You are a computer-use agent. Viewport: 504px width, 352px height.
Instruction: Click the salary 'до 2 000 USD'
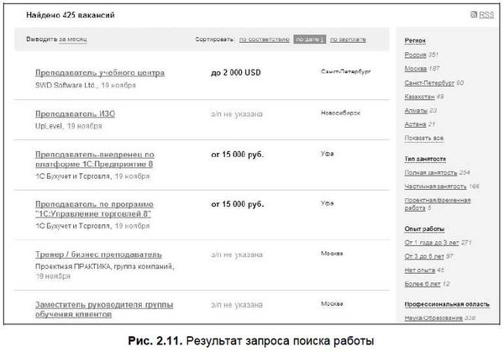235,72
